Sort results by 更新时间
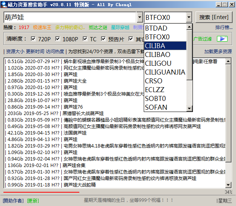Viewport: 236px width, 206px height. 35,52
